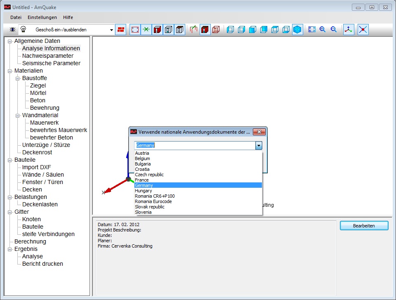Click the zoom extents icon

(312, 29)
